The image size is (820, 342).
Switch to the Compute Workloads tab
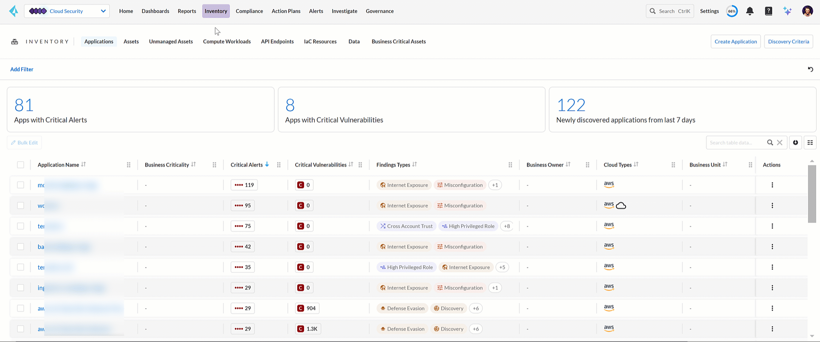point(227,41)
